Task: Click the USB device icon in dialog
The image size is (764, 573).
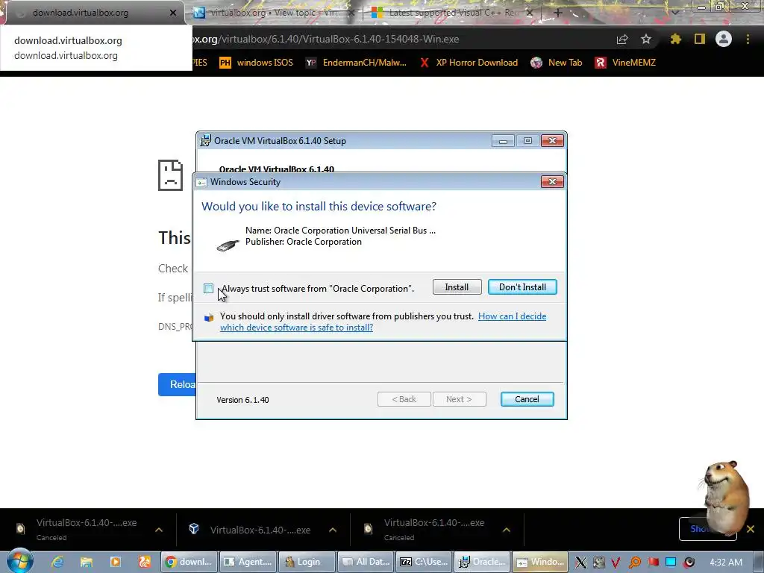Action: [x=228, y=245]
